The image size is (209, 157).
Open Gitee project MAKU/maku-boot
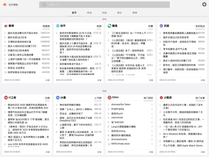(x=120, y=144)
